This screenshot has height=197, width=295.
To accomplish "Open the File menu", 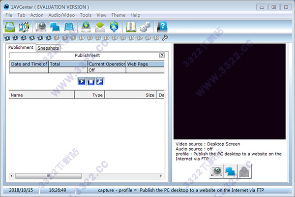I will 9,15.
